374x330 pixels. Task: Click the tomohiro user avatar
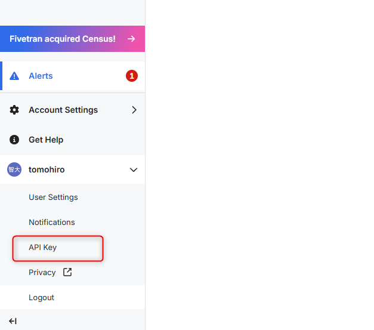[x=14, y=169]
